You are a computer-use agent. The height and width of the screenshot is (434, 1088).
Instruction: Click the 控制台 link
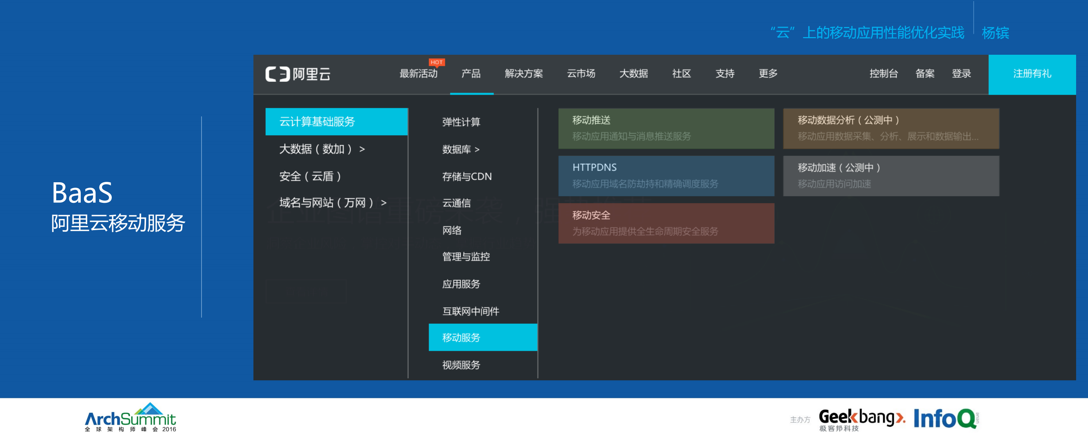884,74
